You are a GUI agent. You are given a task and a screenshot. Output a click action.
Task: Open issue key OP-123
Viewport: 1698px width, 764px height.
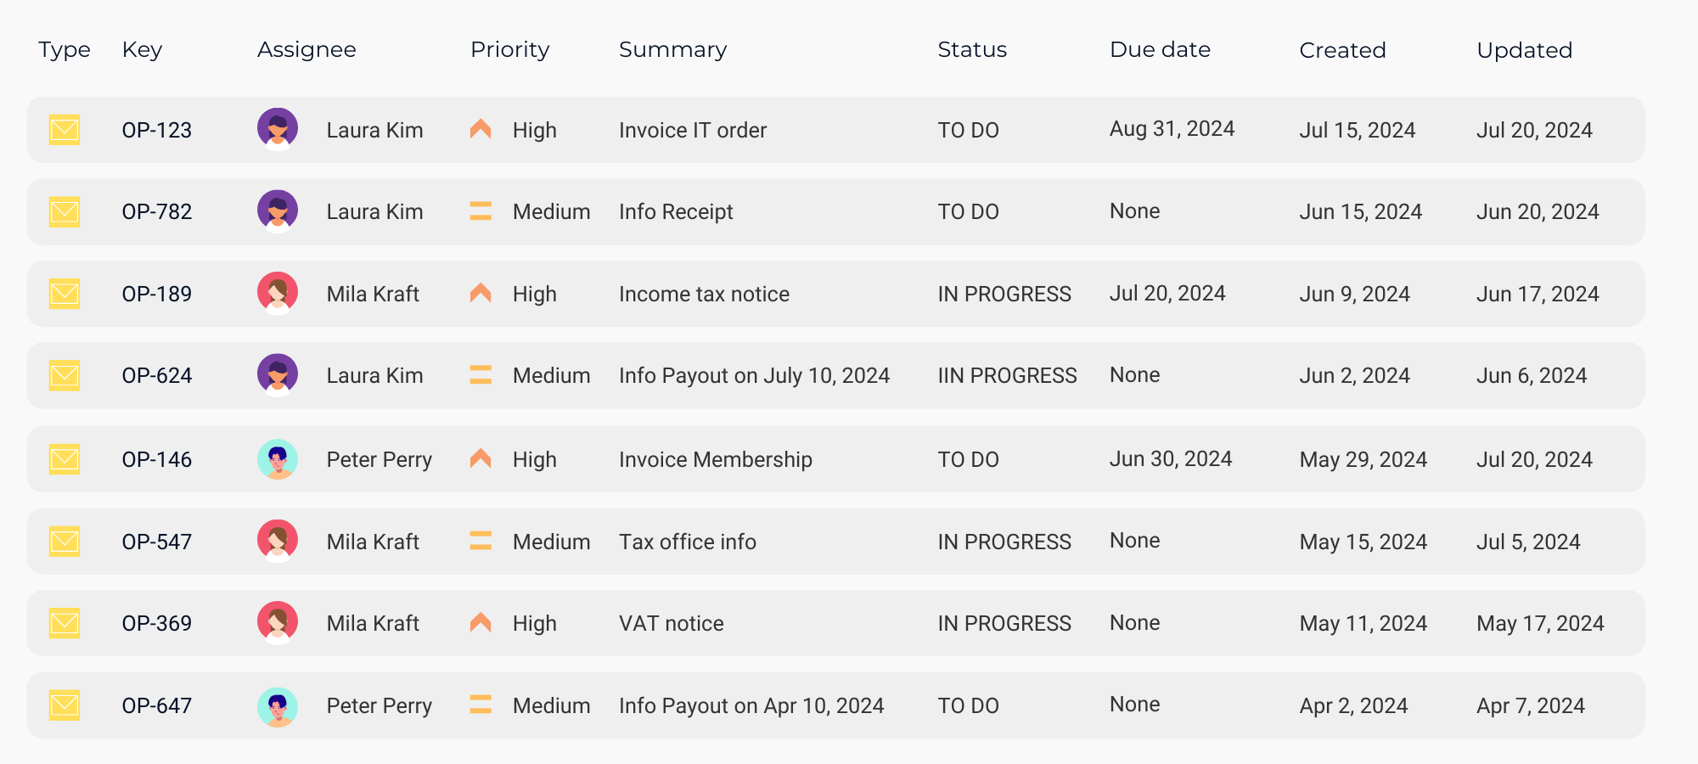pyautogui.click(x=157, y=130)
